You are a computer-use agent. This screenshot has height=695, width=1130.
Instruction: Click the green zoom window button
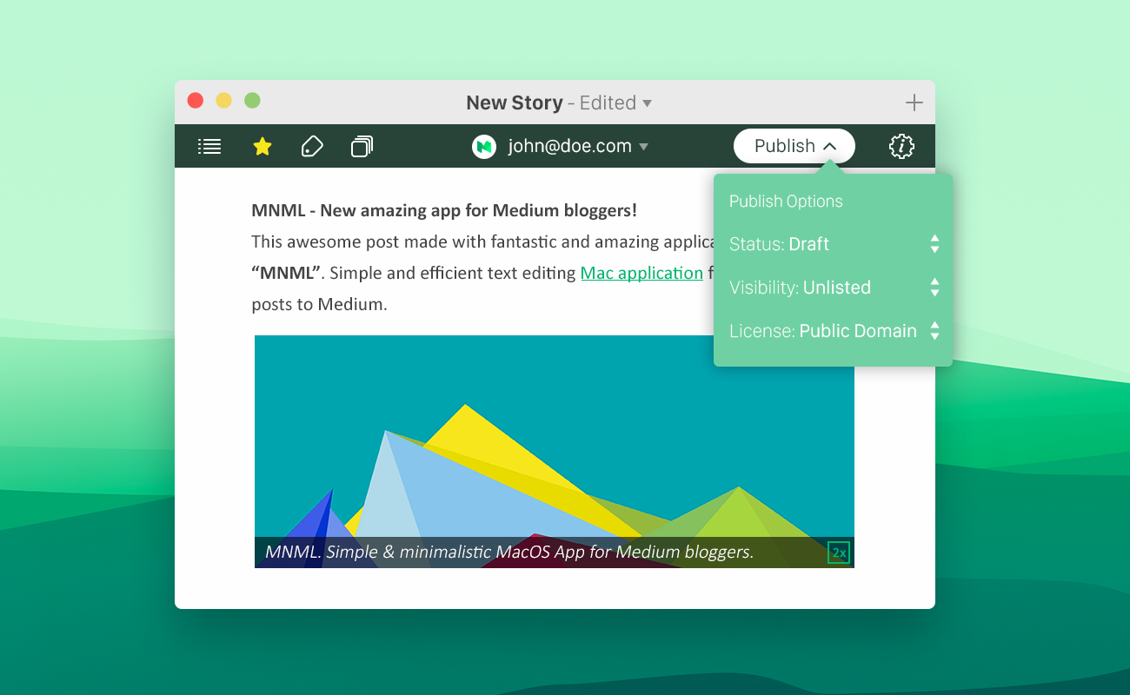(252, 101)
